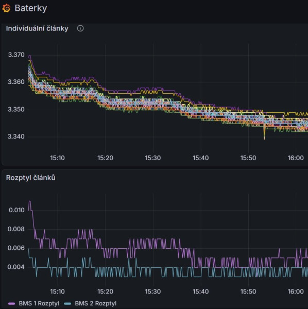Select the 3.340 axis label in cells chart

[16, 136]
